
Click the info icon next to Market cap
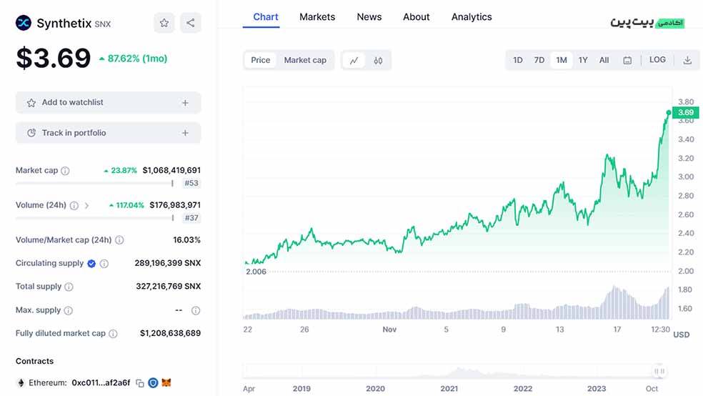coord(65,171)
